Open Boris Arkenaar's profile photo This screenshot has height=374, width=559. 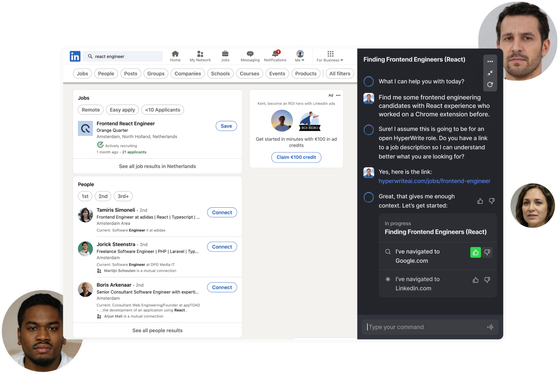(85, 289)
